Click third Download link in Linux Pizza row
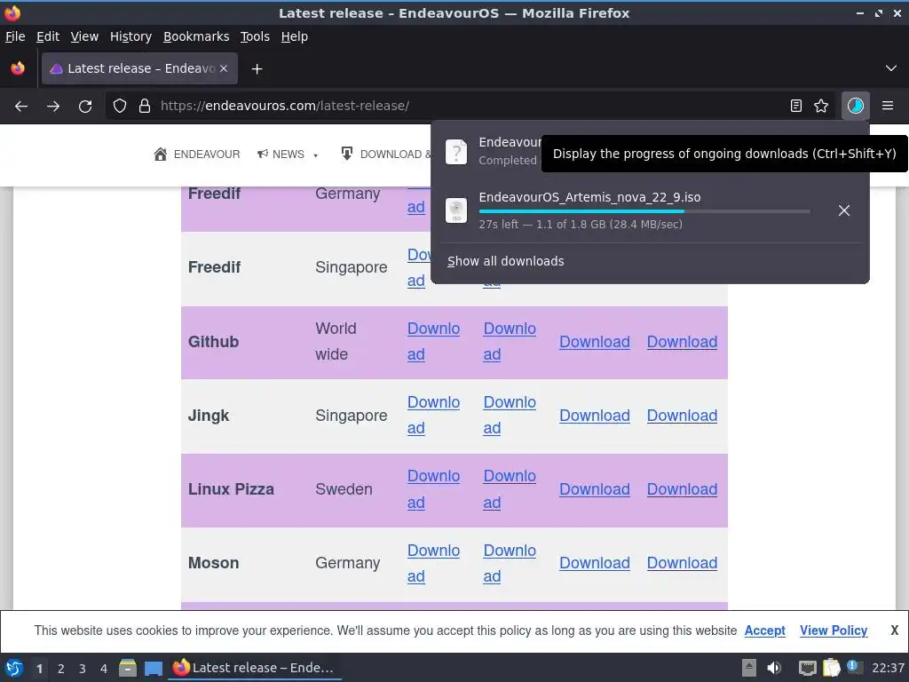 point(594,489)
